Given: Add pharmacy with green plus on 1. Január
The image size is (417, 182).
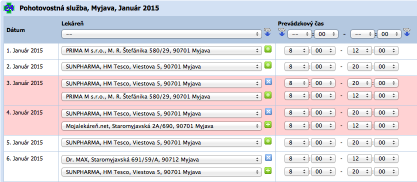Looking at the screenshot, I should 268,49.
